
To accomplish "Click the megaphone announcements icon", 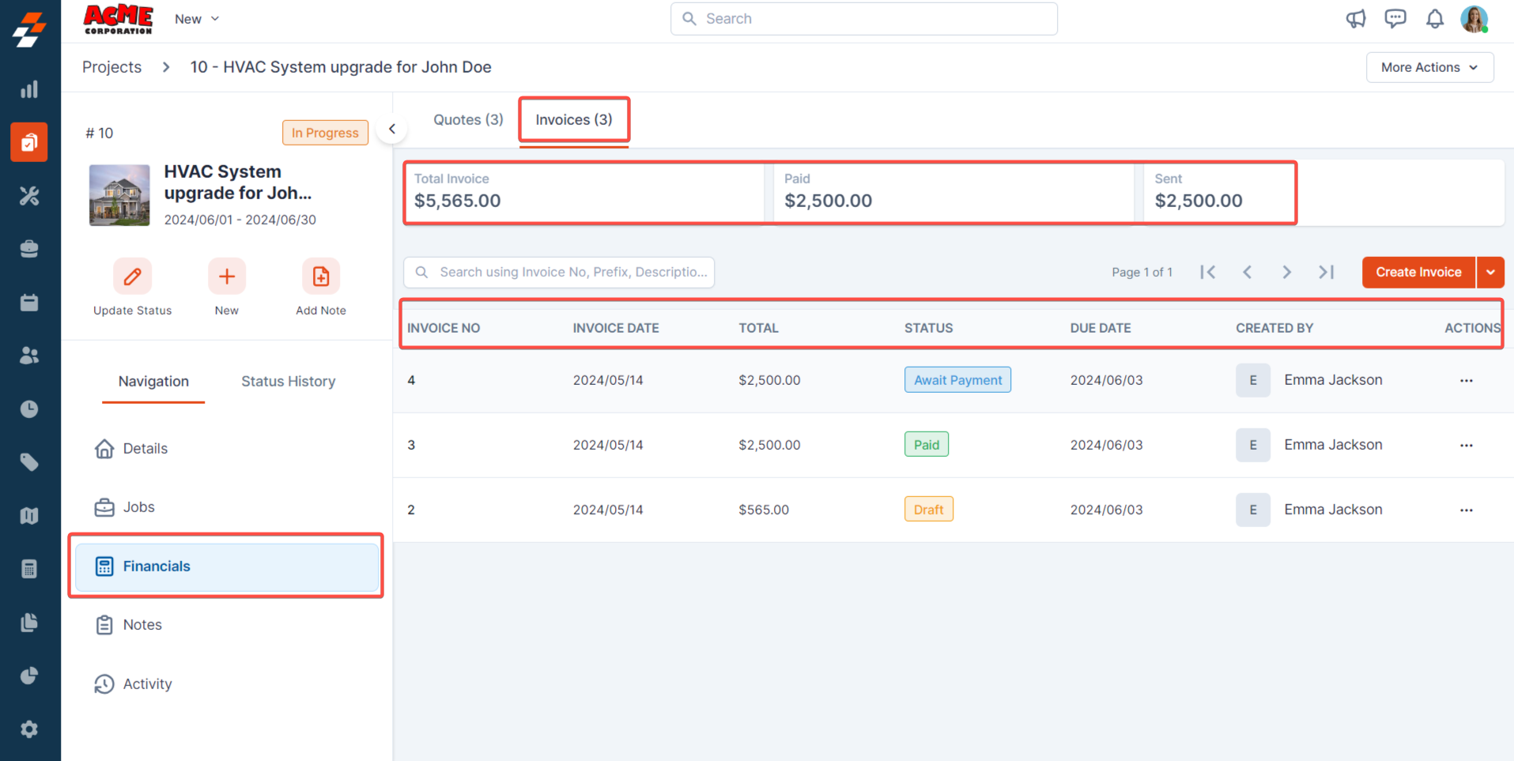I will pos(1356,19).
